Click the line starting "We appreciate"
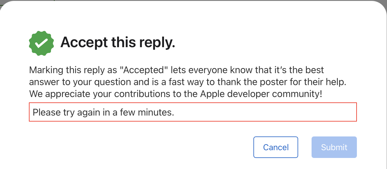The height and width of the screenshot is (169, 387). click(x=176, y=94)
